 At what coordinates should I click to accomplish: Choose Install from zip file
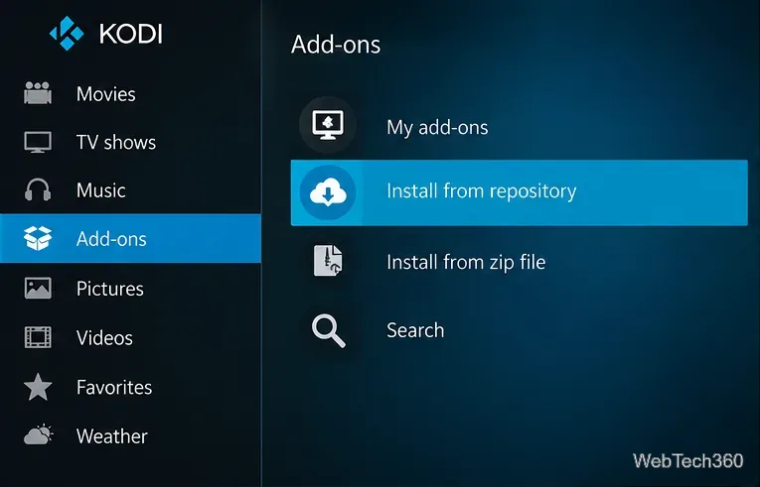[520, 262]
